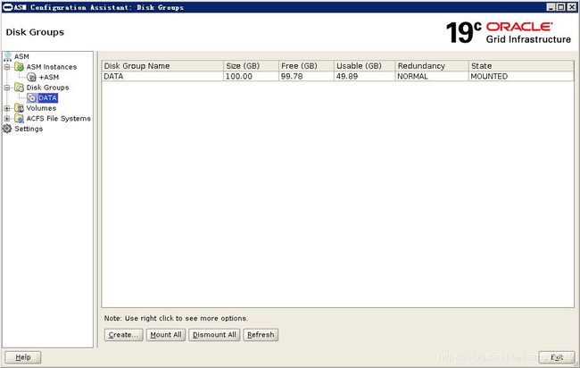Click the MOUNTED state cell
Image resolution: width=580 pixels, height=368 pixels.
[x=521, y=76]
